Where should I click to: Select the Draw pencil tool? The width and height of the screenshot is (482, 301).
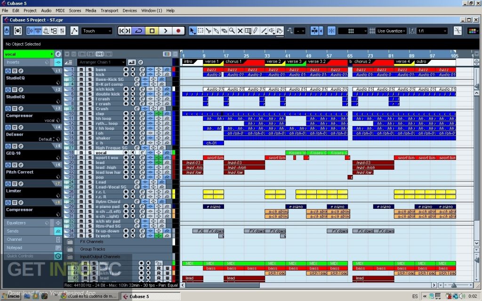pos(256,31)
